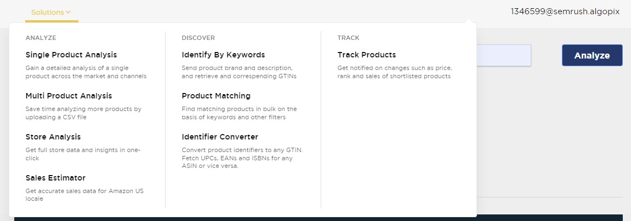Screen dimensions: 631x221
Task: Select Track Products
Action: coord(366,55)
